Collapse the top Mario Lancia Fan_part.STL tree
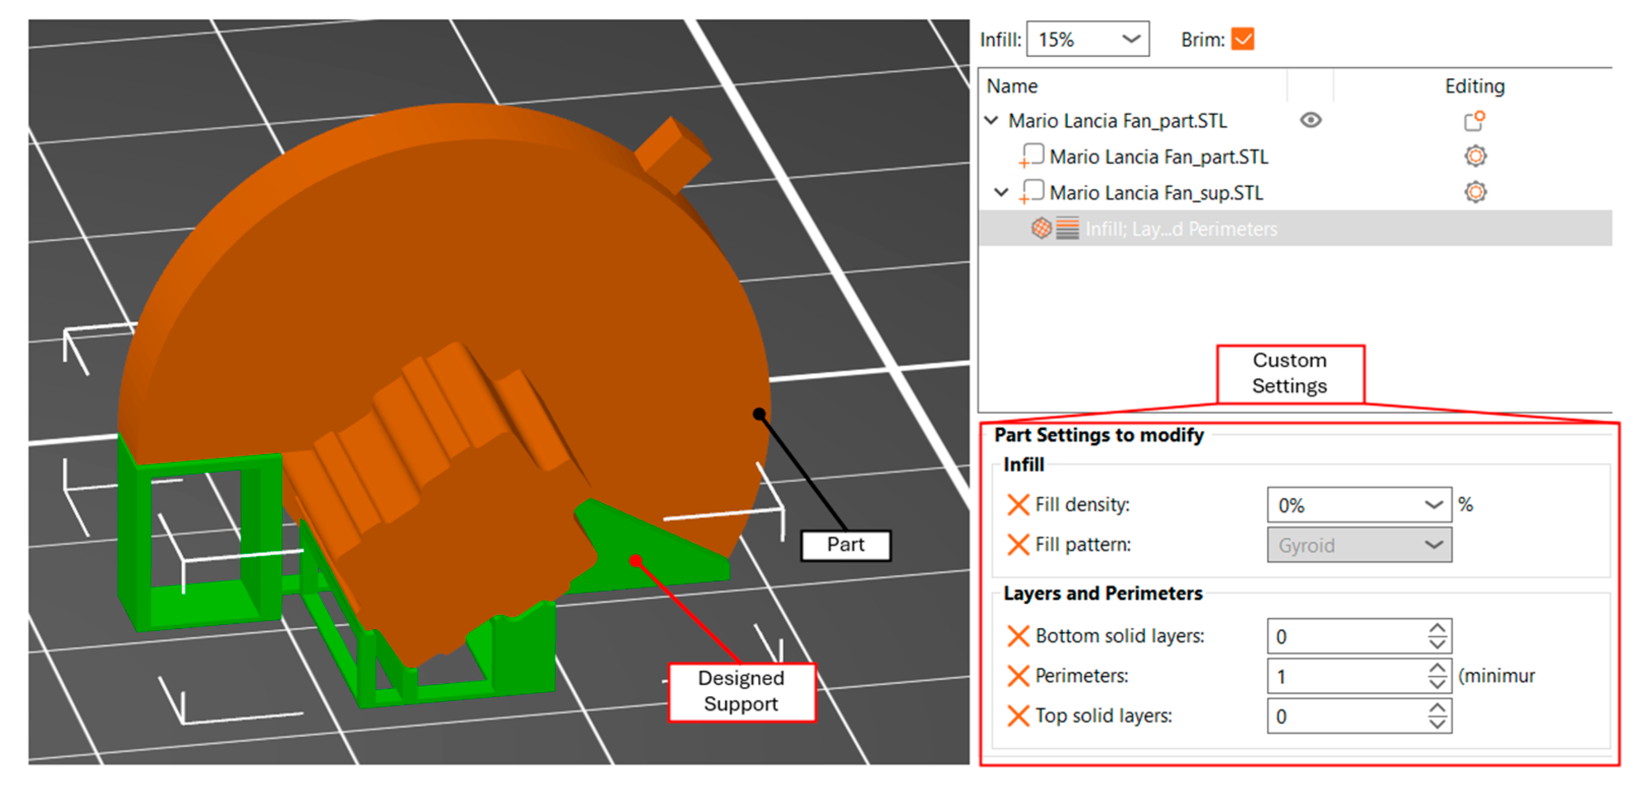Screen dimensions: 1650x789 pyautogui.click(x=992, y=120)
